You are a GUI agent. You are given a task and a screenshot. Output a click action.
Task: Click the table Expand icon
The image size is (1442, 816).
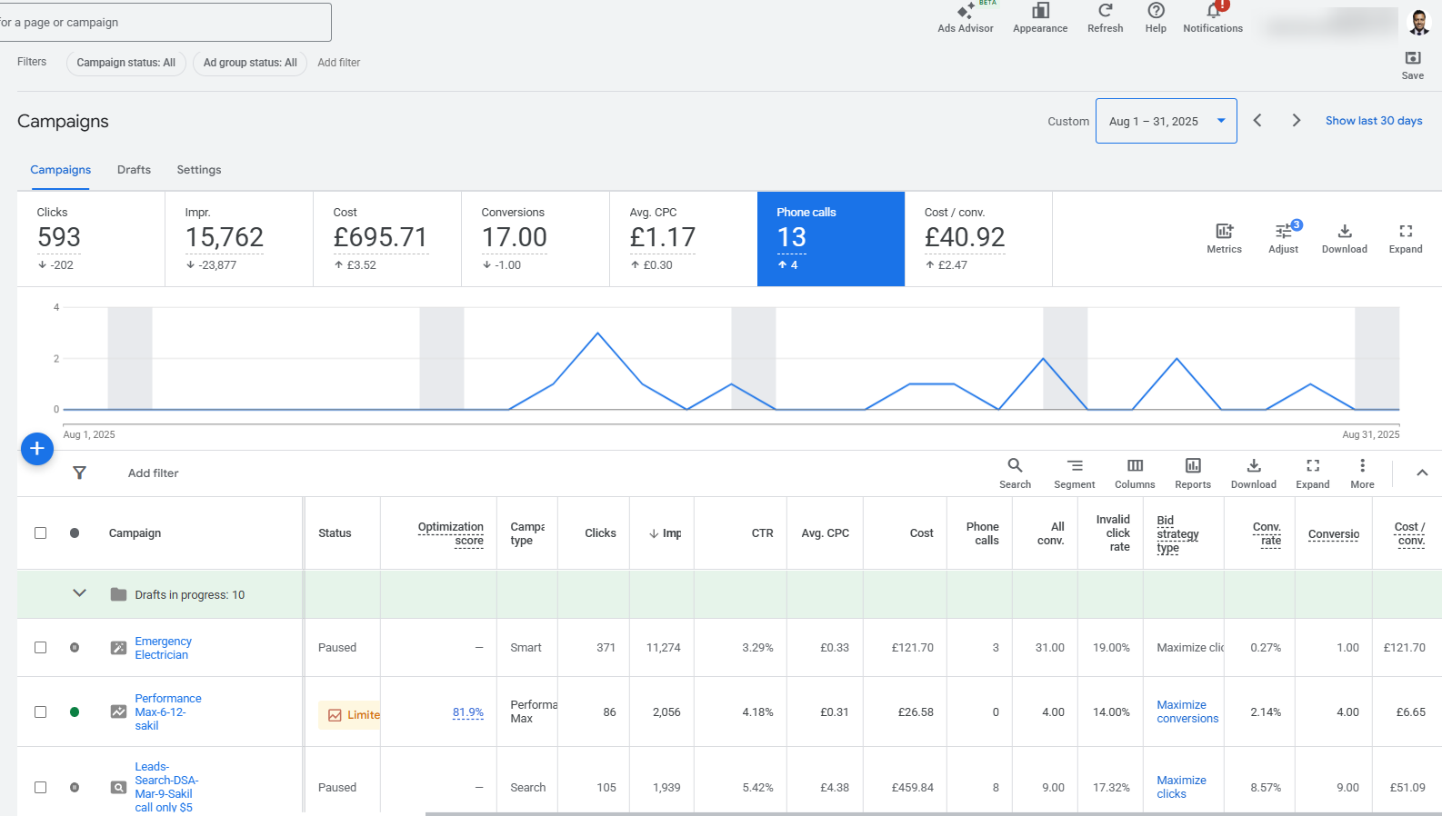pyautogui.click(x=1313, y=465)
